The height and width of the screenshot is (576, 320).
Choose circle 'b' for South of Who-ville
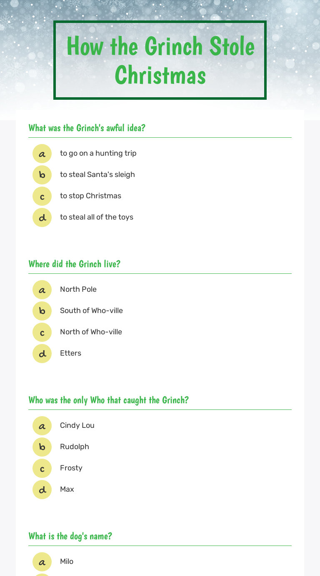42,311
